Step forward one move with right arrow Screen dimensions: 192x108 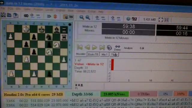tap(94, 47)
